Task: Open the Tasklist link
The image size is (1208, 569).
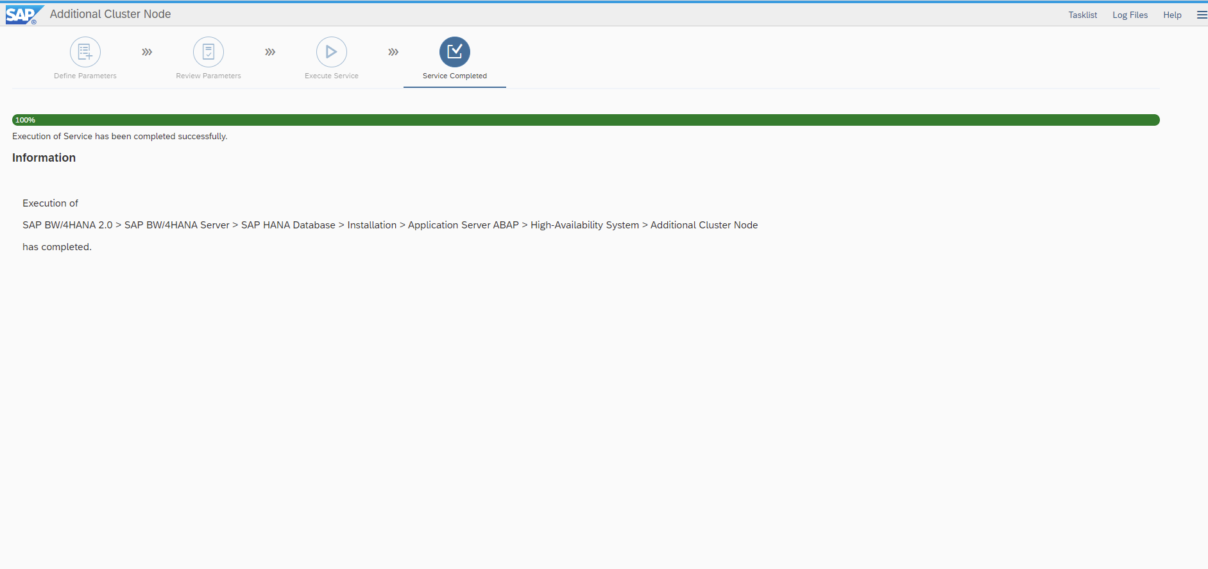Action: [1082, 15]
